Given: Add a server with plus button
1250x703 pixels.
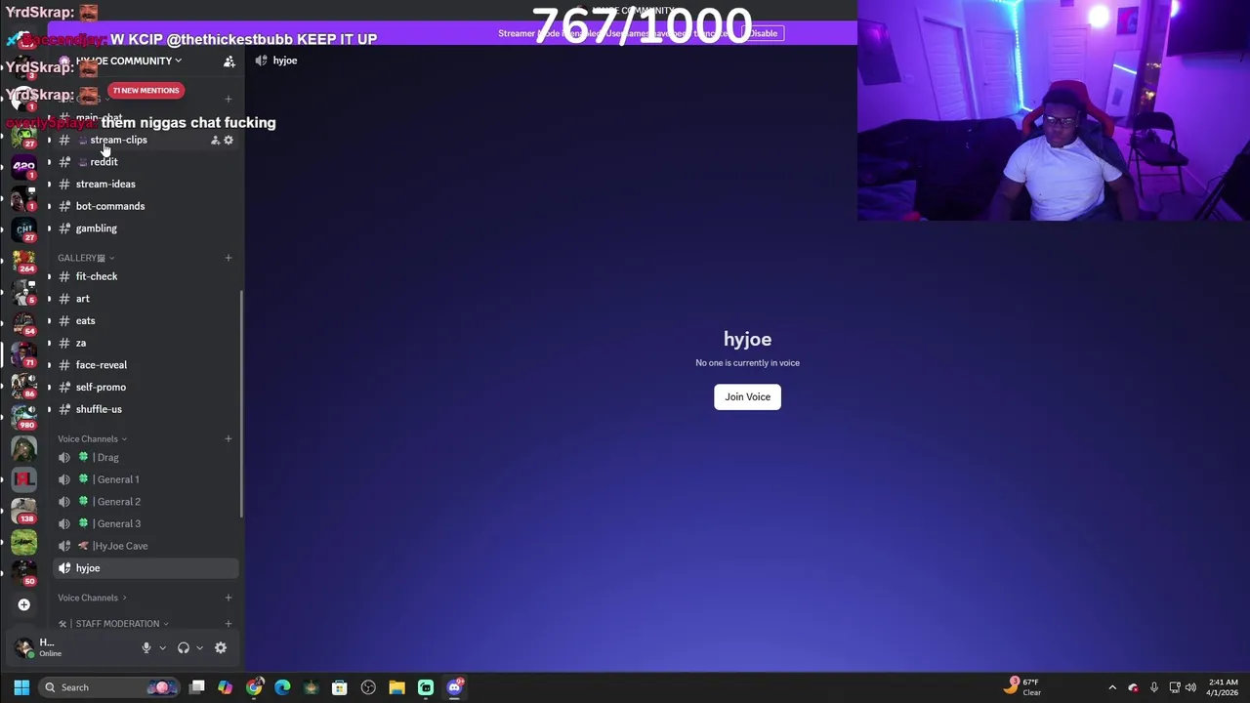Looking at the screenshot, I should (x=23, y=604).
